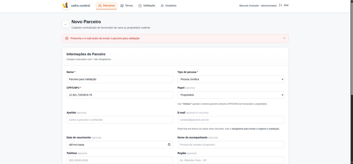This screenshot has height=164, width=353.
Task: Focus the Nome input field
Action: [120, 79]
